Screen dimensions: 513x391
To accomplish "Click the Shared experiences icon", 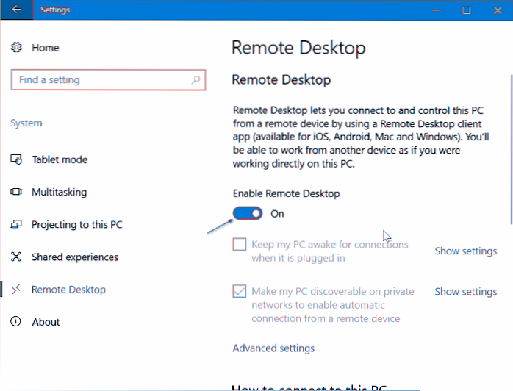I will coord(17,257).
